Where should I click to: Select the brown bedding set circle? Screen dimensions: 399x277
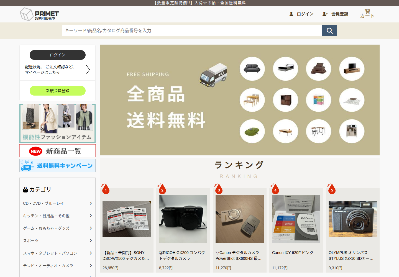point(319,69)
